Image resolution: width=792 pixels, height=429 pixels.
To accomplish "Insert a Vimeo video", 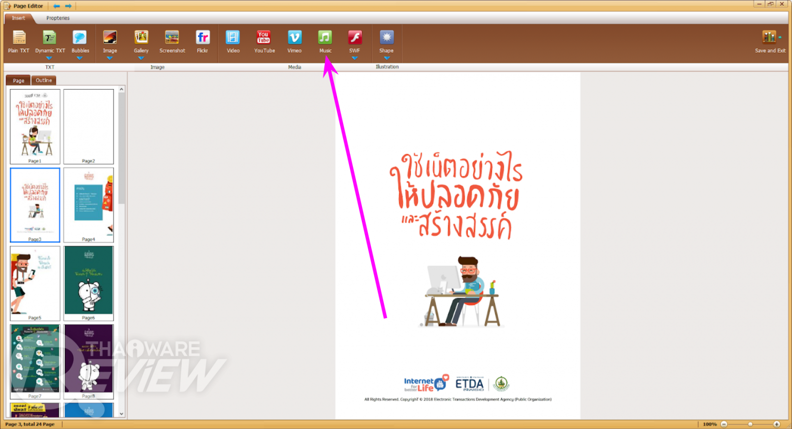I will 295,42.
